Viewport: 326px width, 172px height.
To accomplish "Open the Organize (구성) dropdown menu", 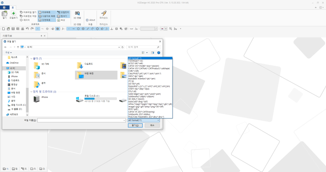I will click(x=8, y=53).
